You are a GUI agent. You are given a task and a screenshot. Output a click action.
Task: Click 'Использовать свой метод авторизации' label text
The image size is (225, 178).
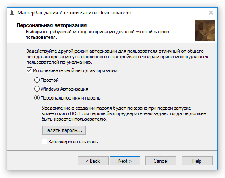tap(75, 70)
